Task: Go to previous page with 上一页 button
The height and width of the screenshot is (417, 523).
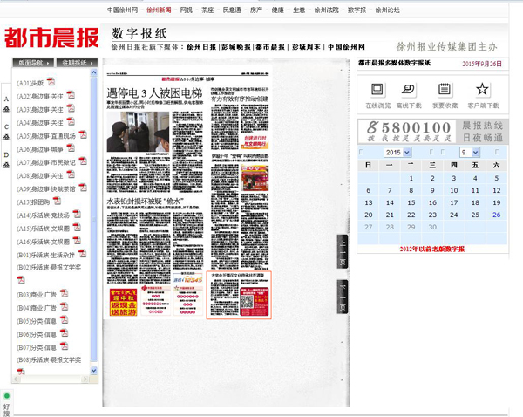Action: tap(343, 250)
